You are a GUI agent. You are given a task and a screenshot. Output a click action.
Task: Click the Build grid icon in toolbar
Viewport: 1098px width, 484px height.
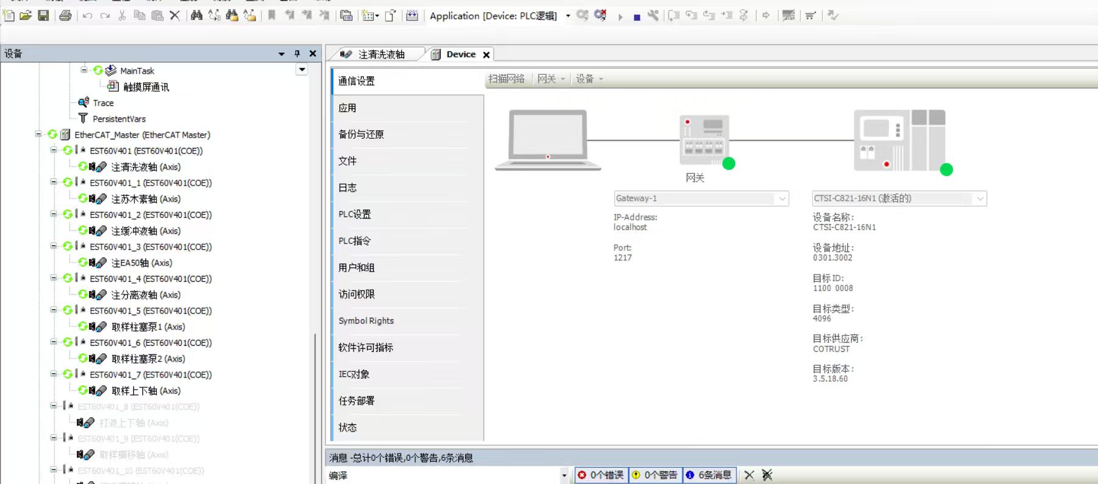click(412, 15)
